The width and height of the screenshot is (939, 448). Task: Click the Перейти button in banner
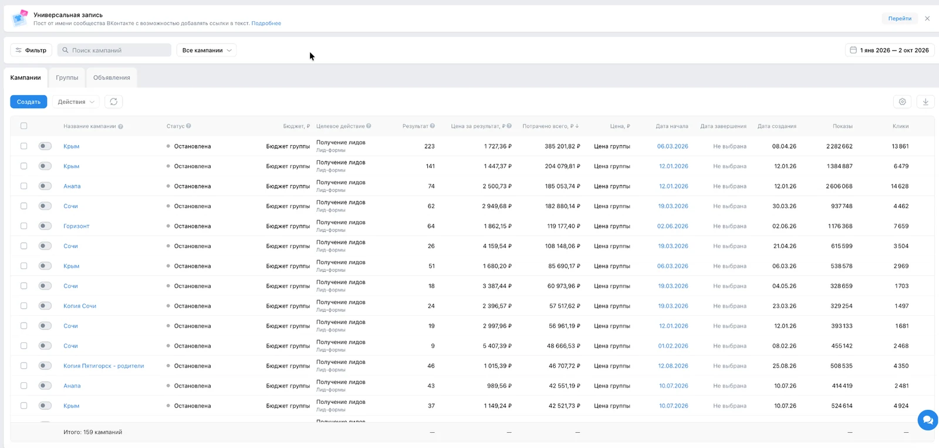(x=900, y=18)
